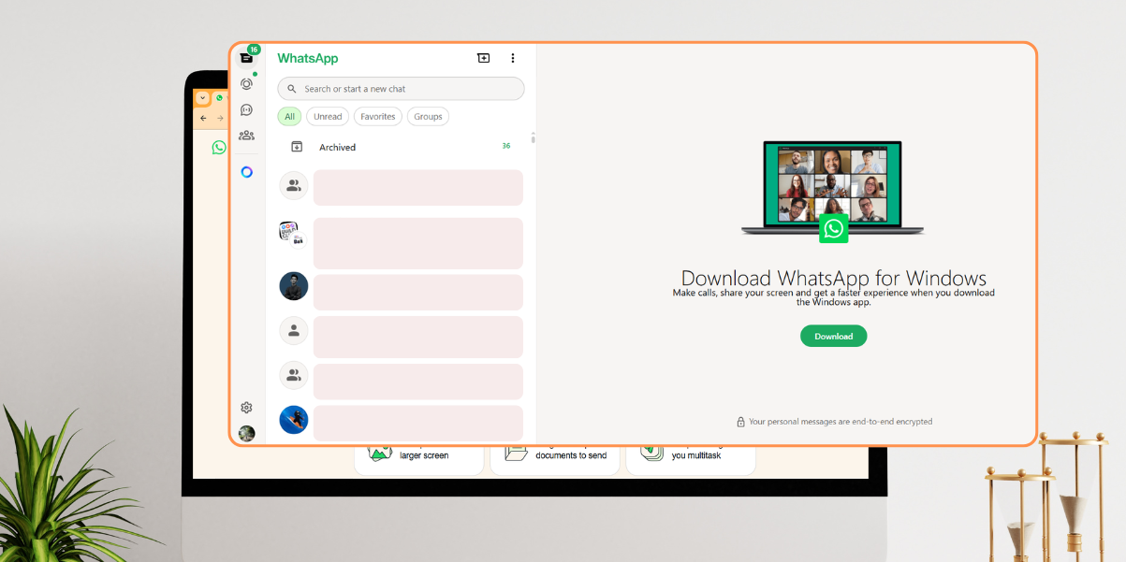View Status updates from the sidebar

[x=246, y=83]
